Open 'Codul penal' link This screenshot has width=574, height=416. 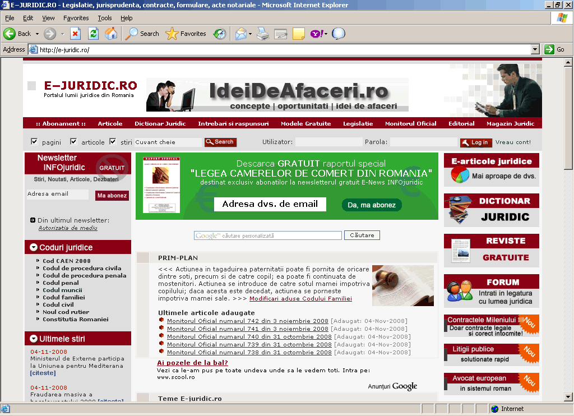[x=61, y=283]
